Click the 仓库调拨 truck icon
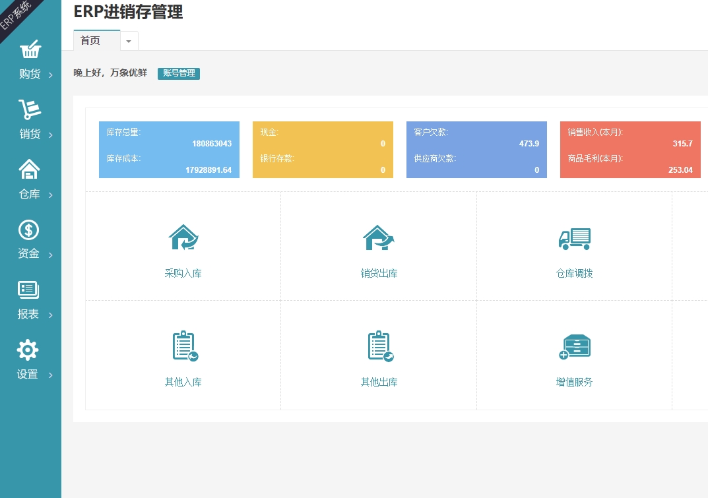 (x=574, y=238)
